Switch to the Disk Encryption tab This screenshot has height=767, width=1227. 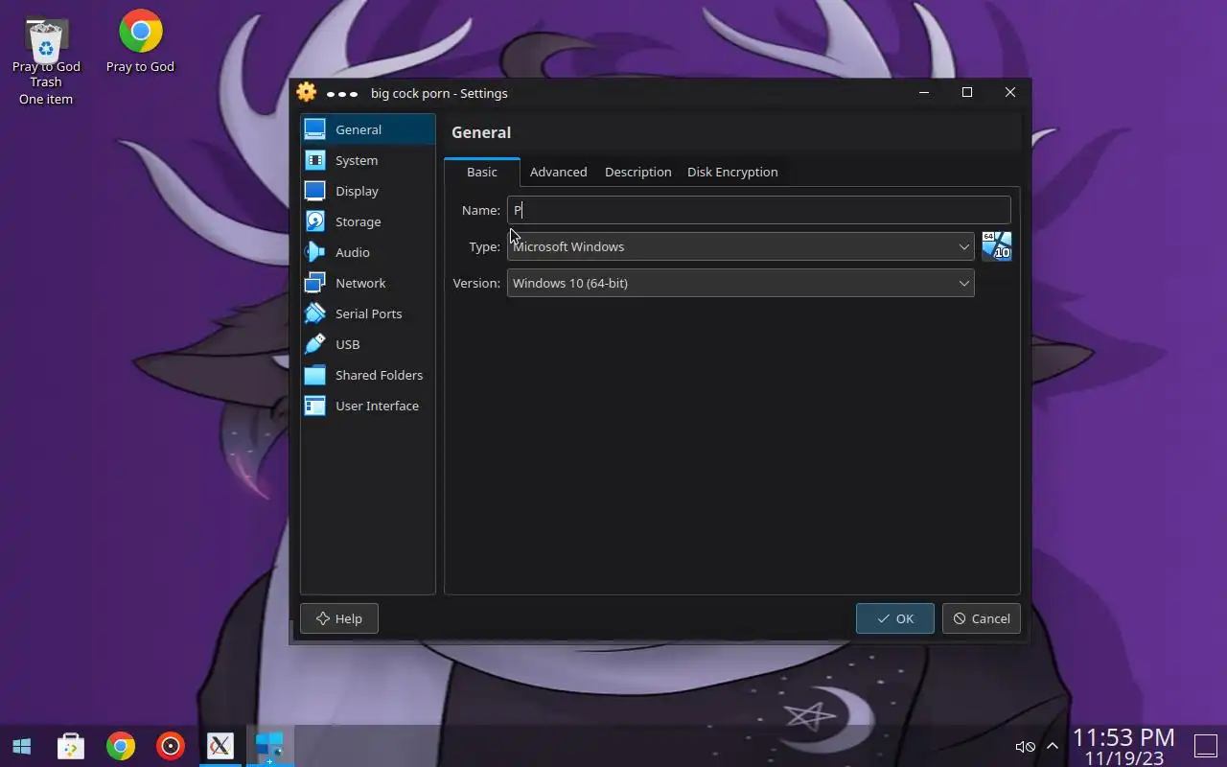click(732, 172)
